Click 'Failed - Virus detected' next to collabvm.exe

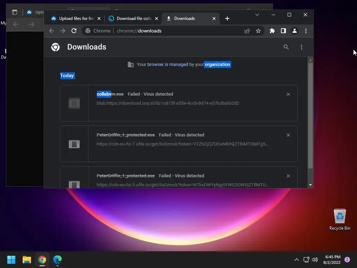[150, 94]
